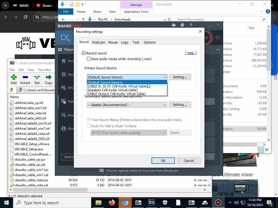Open Bandicam FPS sidebar item
278x208 pixels.
[67, 88]
